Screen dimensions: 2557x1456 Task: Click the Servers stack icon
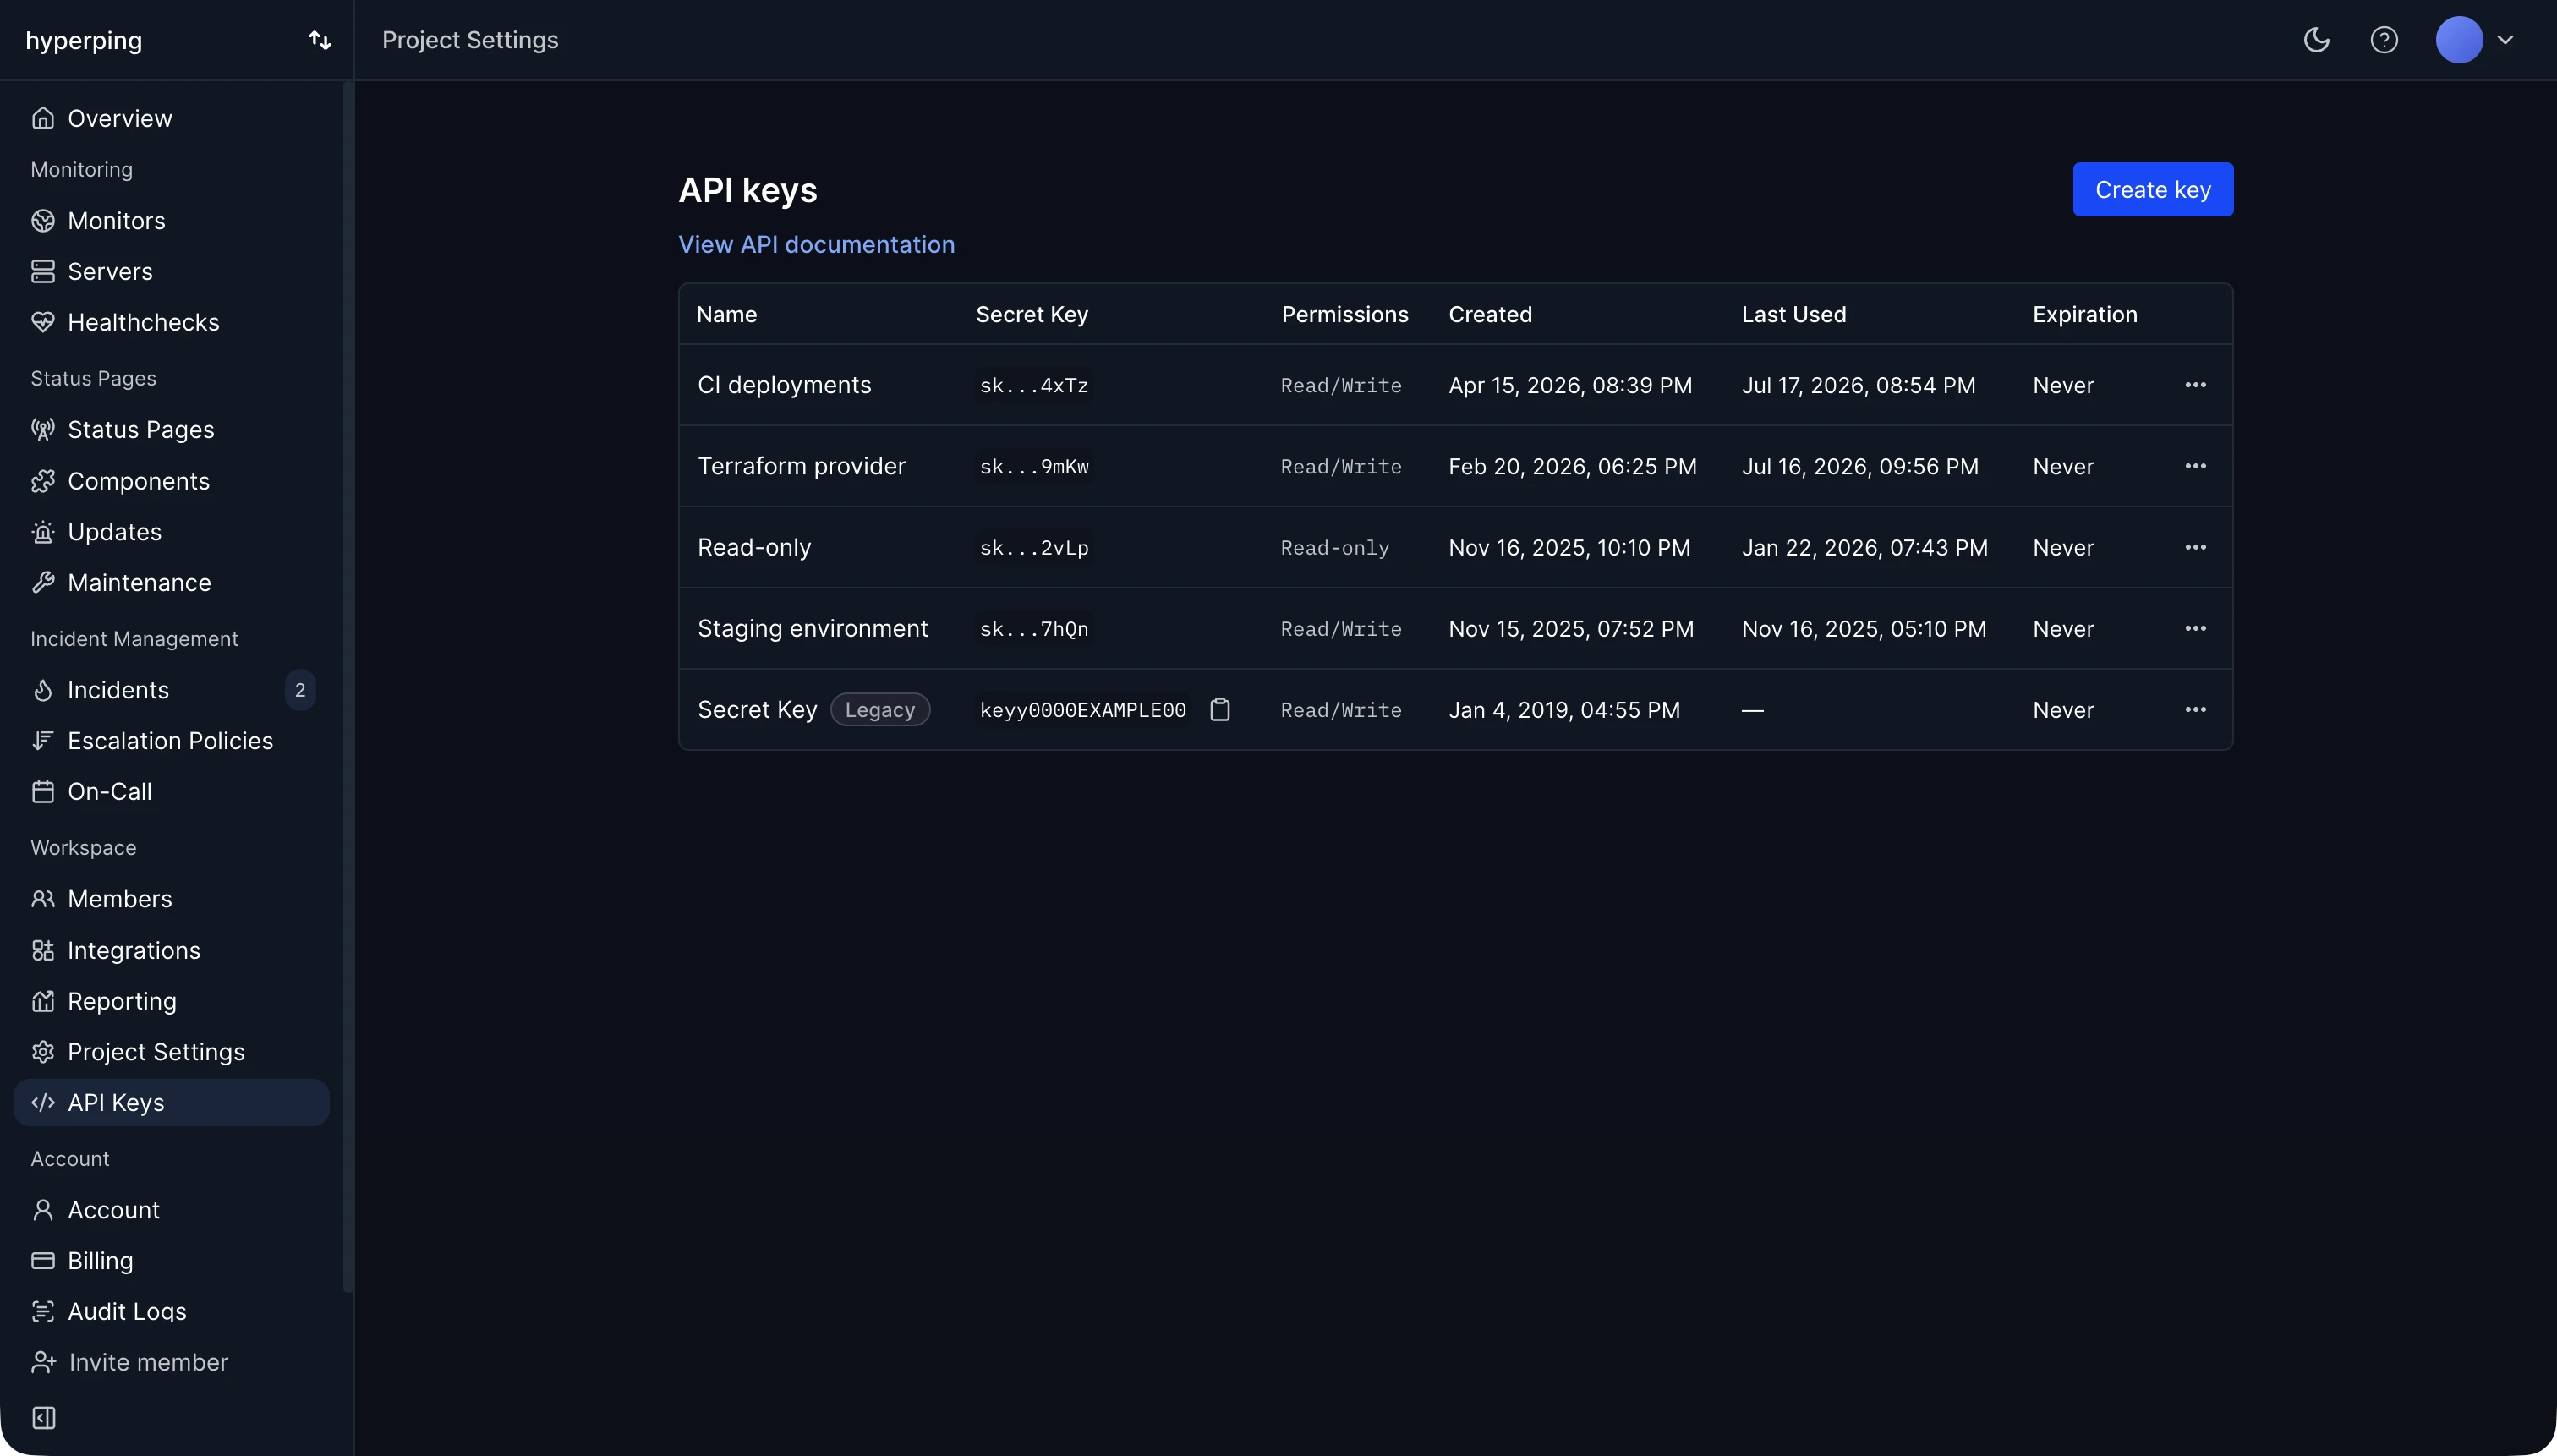tap(43, 271)
